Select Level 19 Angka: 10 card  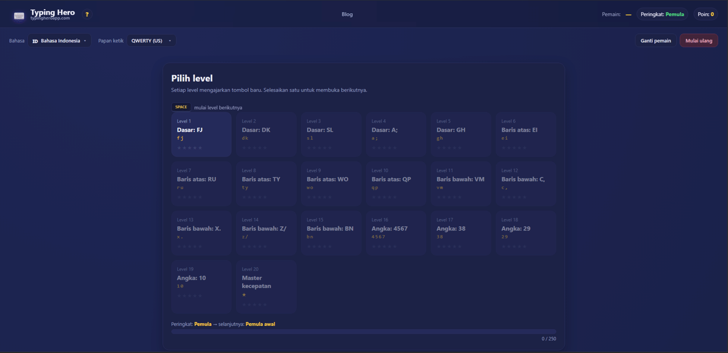(x=201, y=287)
